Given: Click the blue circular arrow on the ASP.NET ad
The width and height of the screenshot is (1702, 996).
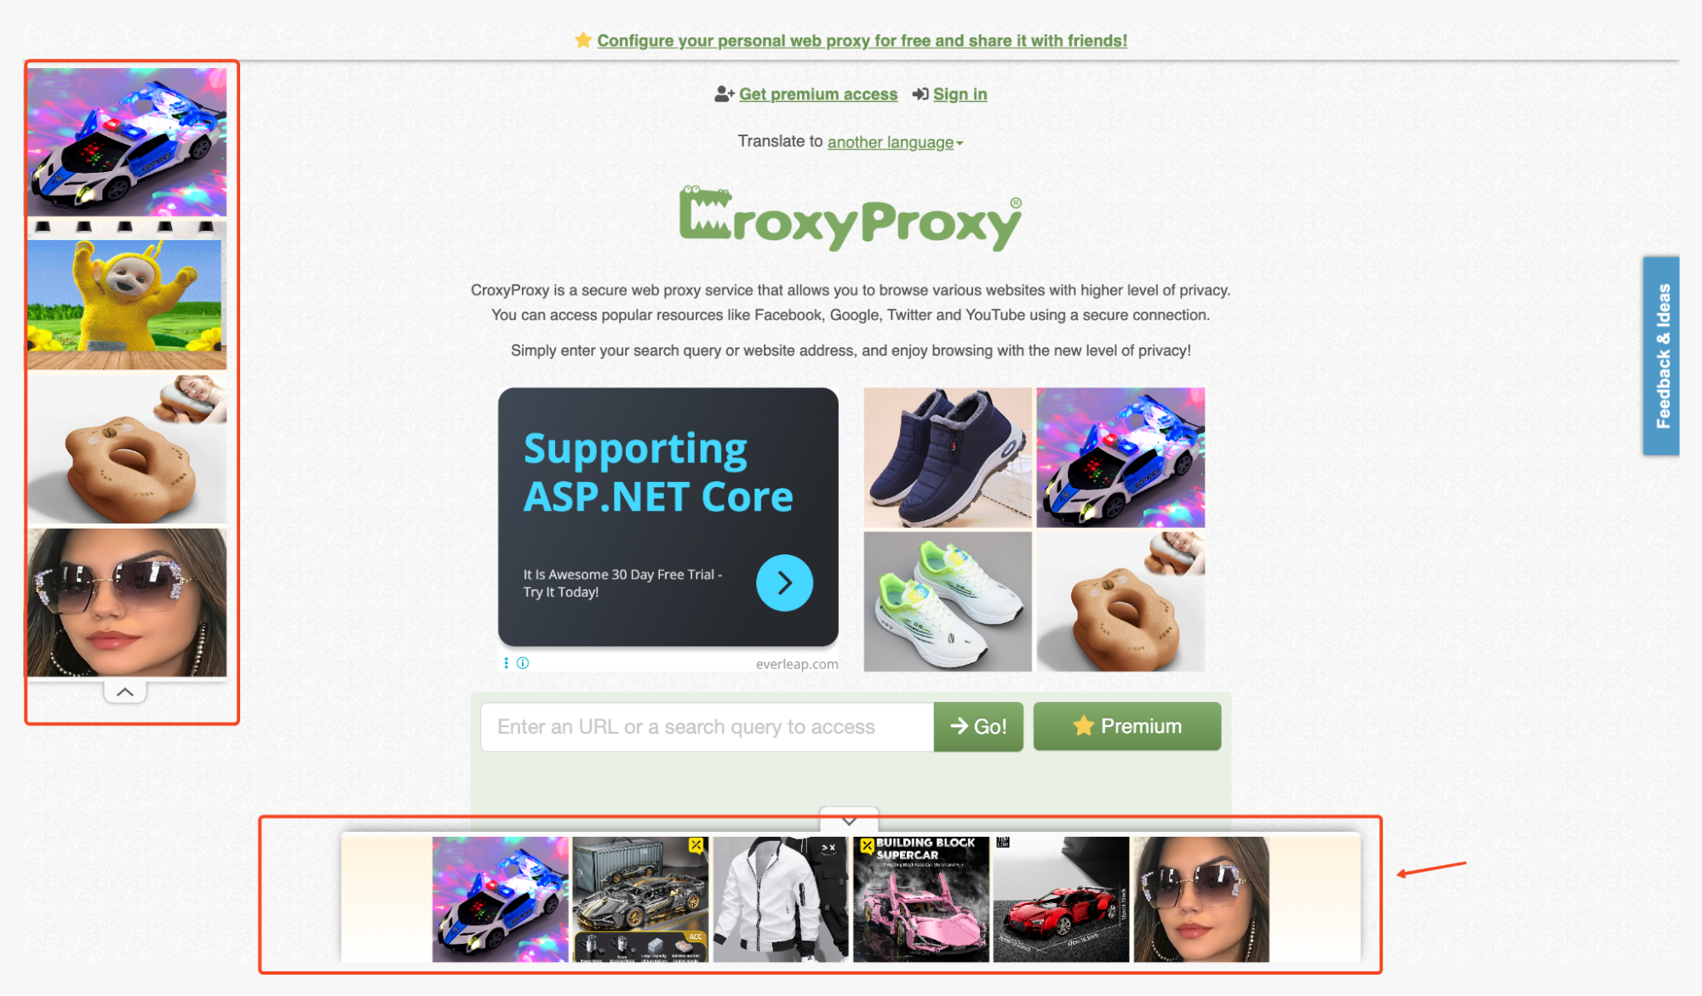Looking at the screenshot, I should click(x=784, y=583).
